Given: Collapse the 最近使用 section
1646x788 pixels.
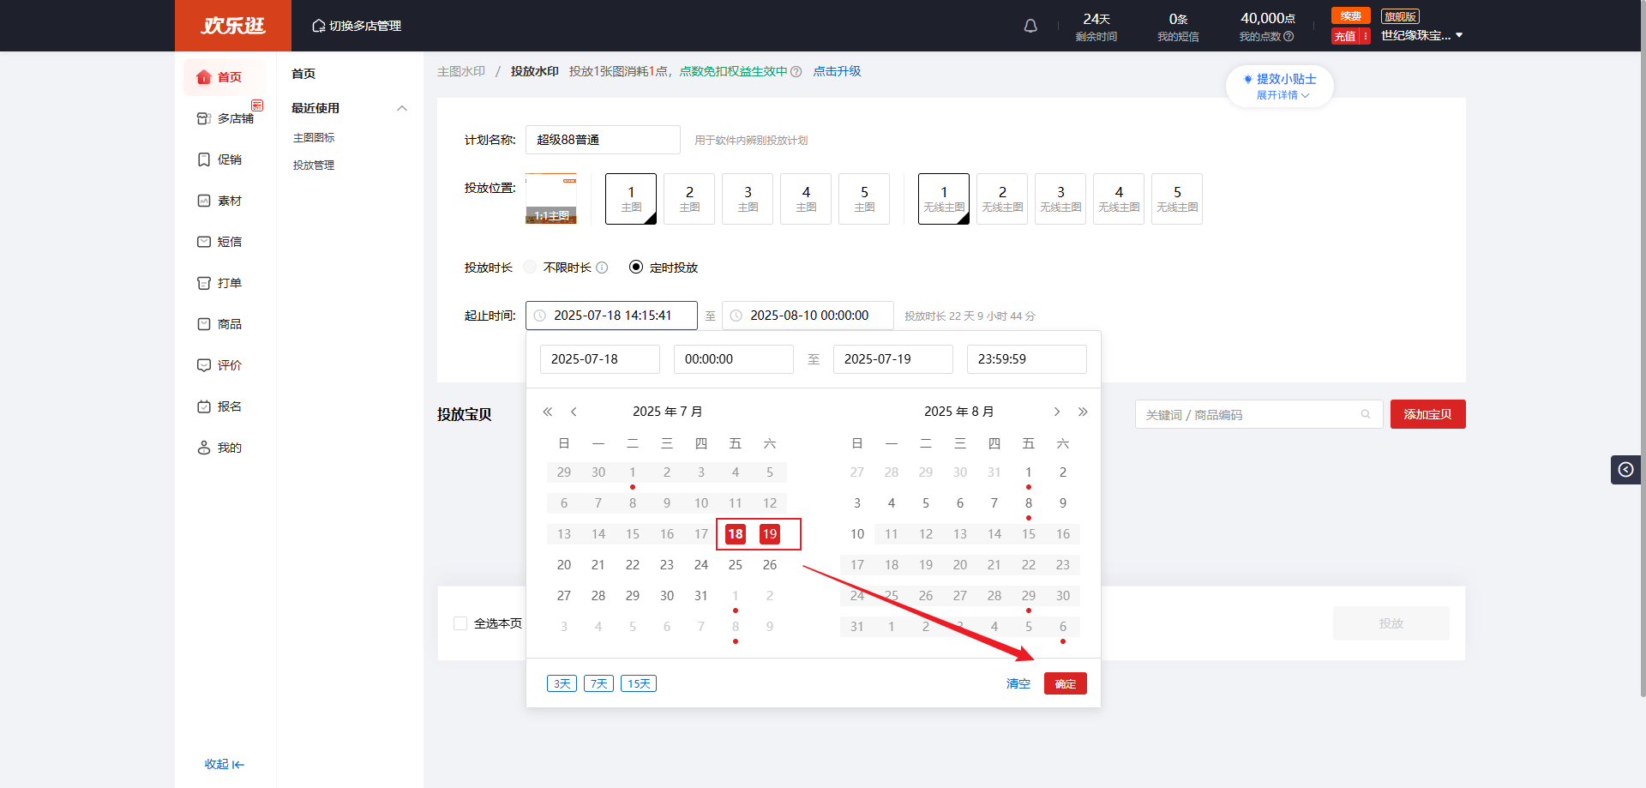Looking at the screenshot, I should 402,108.
